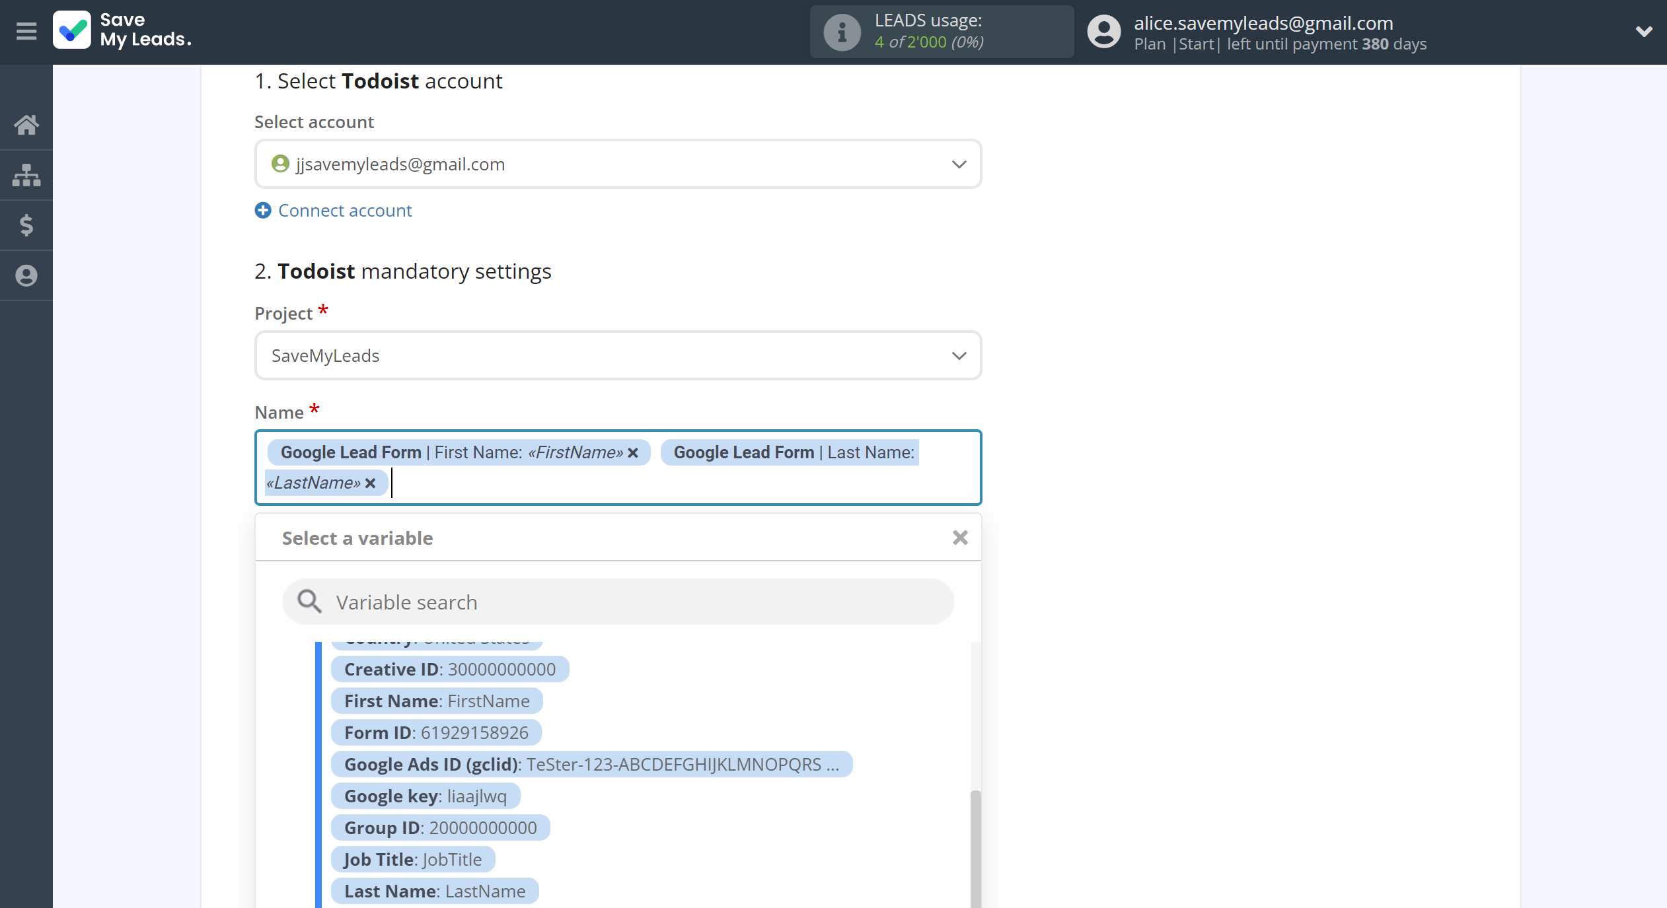Select the First Name variable
1667x908 pixels.
[437, 701]
